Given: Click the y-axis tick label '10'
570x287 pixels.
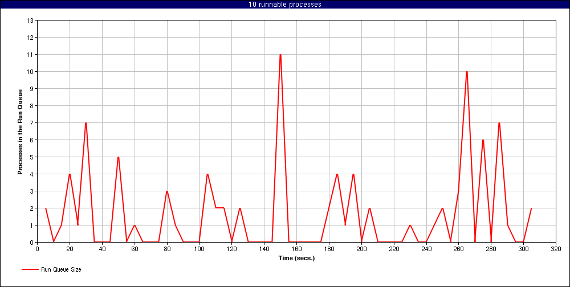Looking at the screenshot, I should [x=30, y=72].
